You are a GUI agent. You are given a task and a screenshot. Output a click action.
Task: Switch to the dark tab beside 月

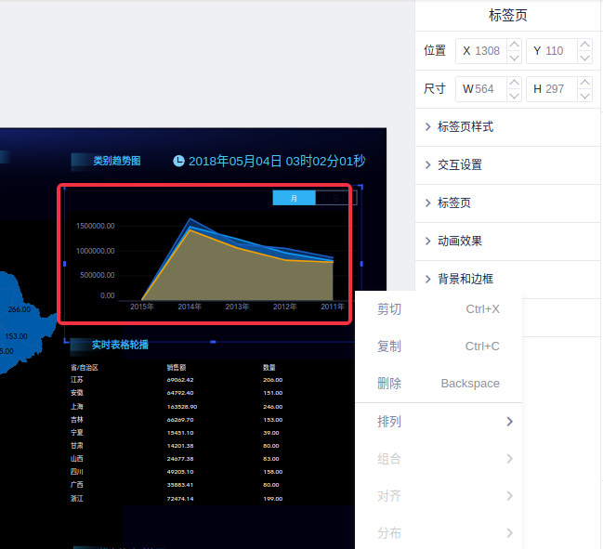click(x=335, y=197)
